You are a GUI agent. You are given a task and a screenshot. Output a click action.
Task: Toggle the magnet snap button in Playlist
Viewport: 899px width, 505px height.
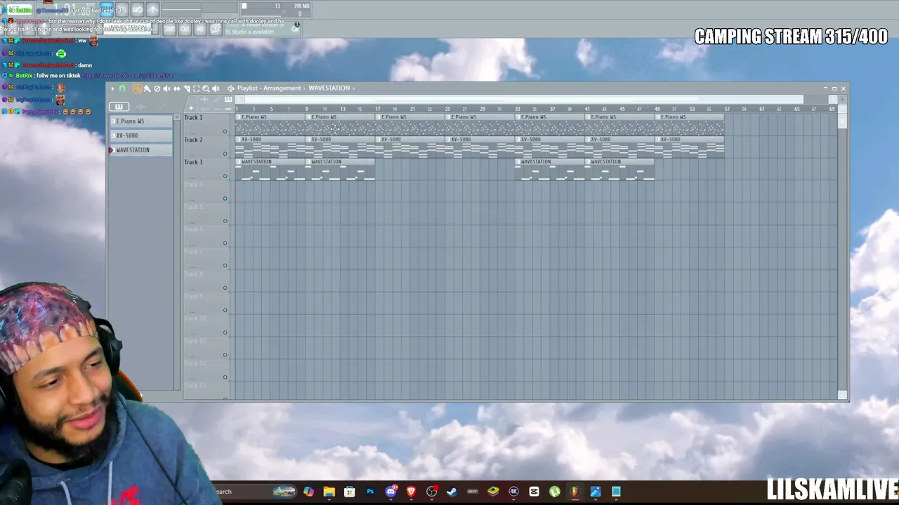[122, 88]
